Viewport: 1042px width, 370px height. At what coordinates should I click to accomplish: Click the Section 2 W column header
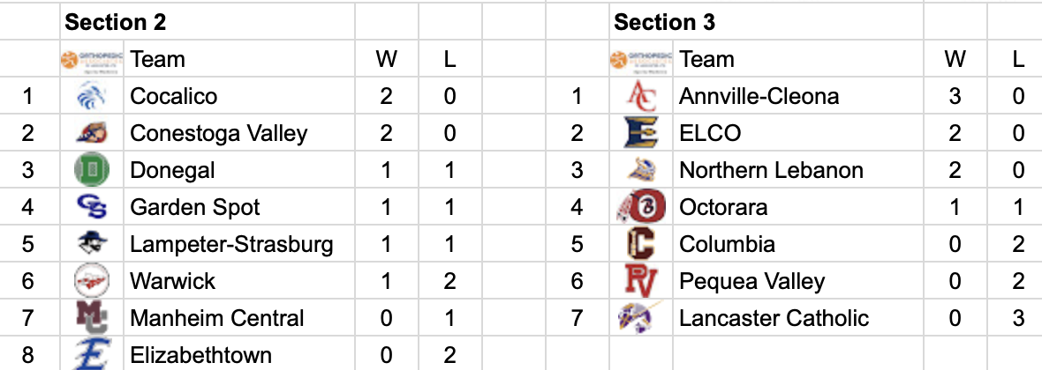point(386,59)
